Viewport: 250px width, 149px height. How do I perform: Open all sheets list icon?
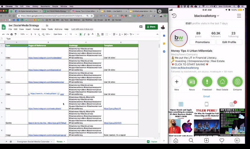tap(11, 141)
